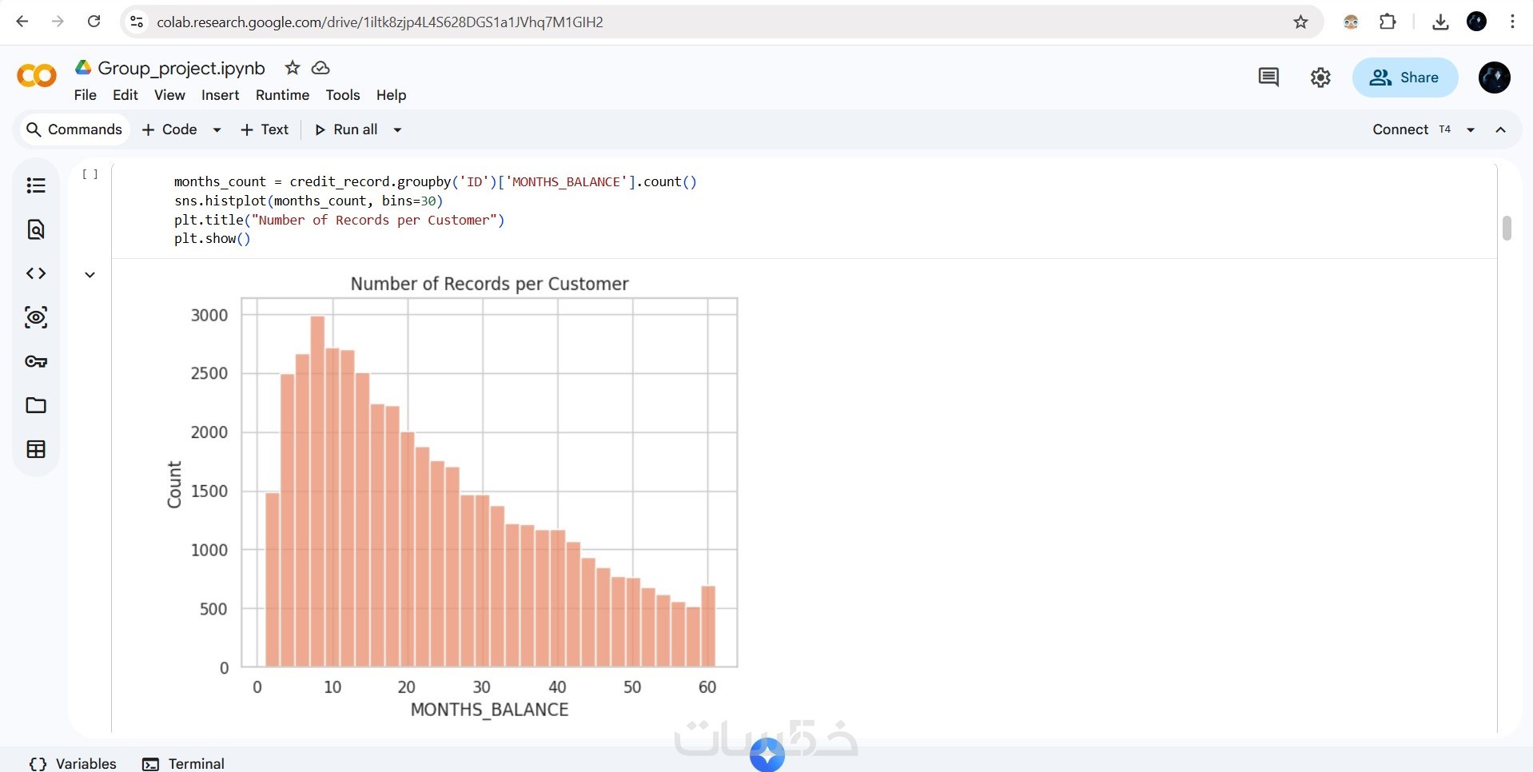Screen dimensions: 1533x772
Task: Run the histogram code cell
Action: [x=90, y=174]
